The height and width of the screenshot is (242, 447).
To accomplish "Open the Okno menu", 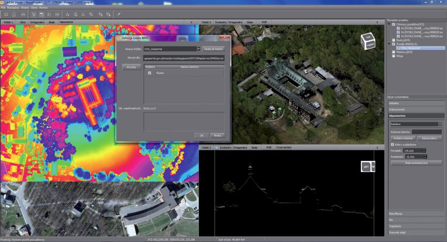I will (34, 8).
